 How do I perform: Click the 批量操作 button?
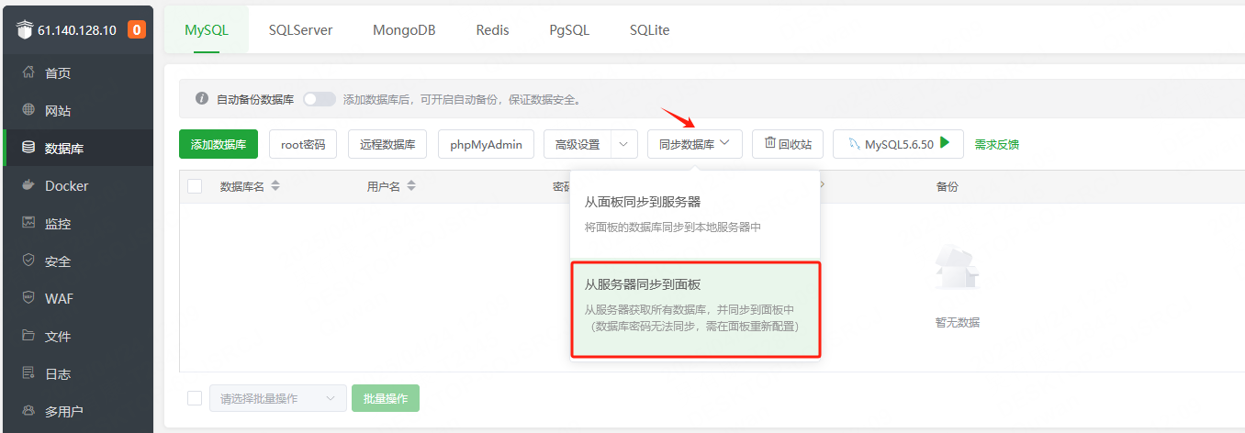pyautogui.click(x=386, y=398)
